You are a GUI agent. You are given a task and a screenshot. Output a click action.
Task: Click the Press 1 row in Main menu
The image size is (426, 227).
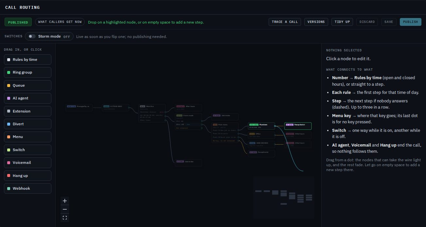(225, 130)
